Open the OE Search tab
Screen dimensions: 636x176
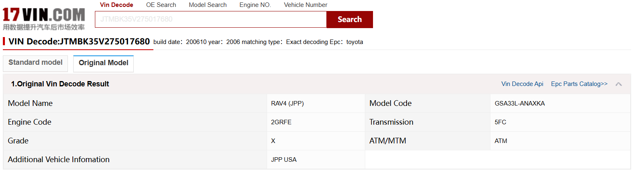[x=161, y=5]
